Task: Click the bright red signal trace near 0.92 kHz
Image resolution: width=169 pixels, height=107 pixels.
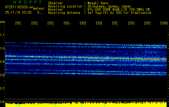Action: (x=86, y=58)
